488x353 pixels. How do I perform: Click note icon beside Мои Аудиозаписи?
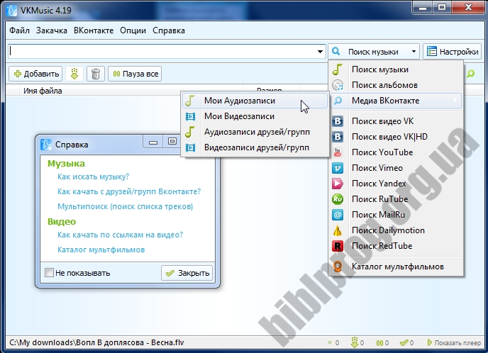[190, 101]
